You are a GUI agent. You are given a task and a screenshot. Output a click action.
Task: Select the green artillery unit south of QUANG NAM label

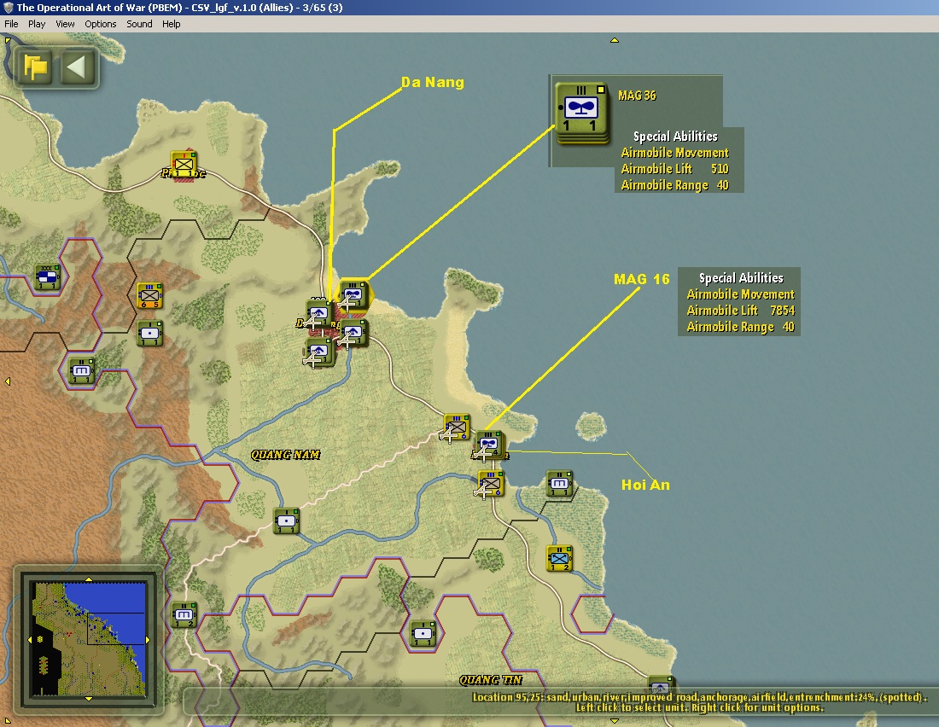286,521
